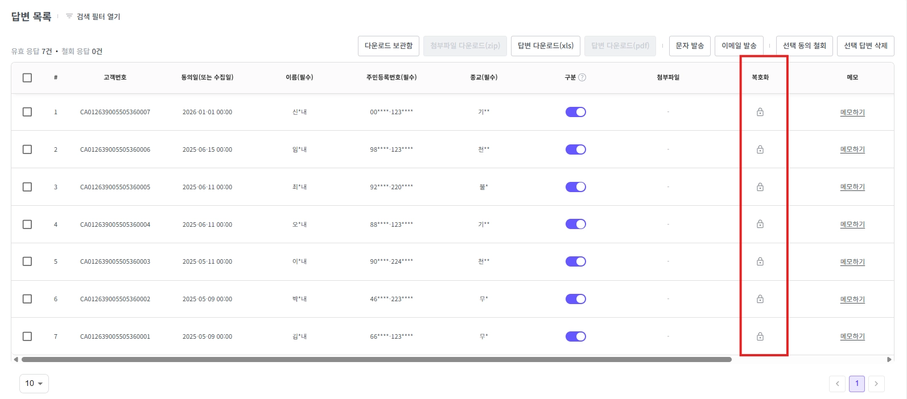
Task: Click 유효 응답 7건 count text
Action: coord(31,51)
